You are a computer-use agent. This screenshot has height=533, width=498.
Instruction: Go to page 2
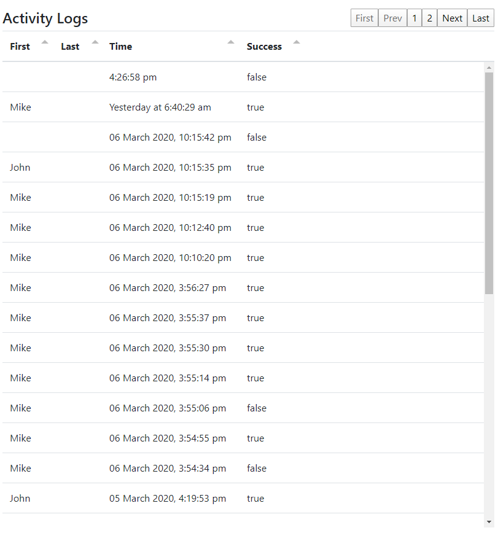point(429,18)
